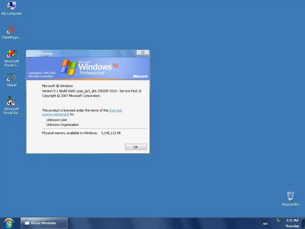Viewport: 305px width, 229px height.
Task: Open the Start menu orb
Action: pyautogui.click(x=9, y=223)
